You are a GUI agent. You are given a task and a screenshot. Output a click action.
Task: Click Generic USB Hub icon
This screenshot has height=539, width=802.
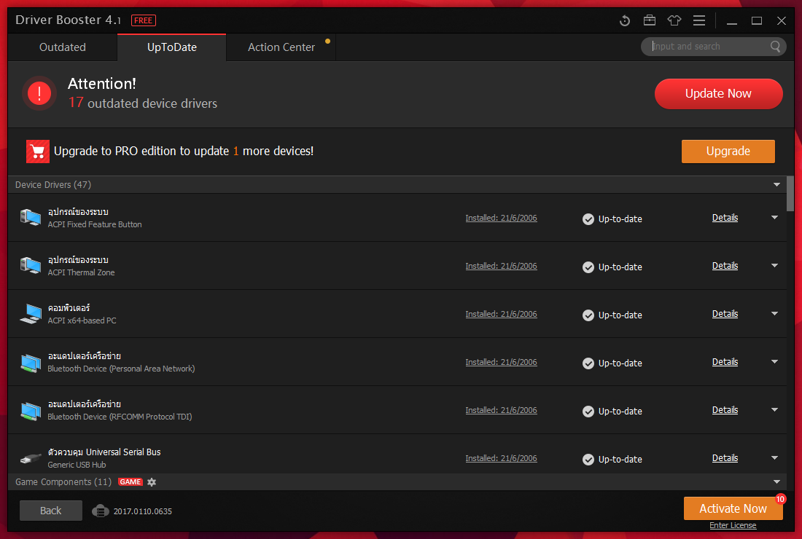[x=31, y=458]
